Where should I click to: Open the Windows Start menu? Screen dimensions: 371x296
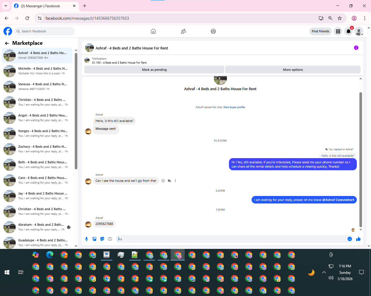pos(7,272)
